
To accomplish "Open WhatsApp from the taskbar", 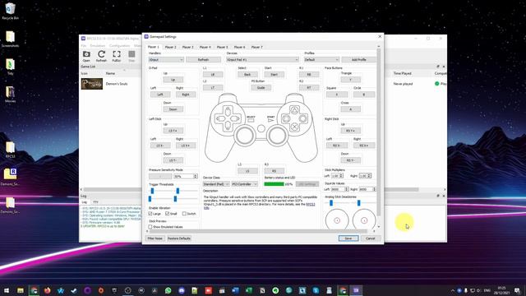I will tap(168, 290).
